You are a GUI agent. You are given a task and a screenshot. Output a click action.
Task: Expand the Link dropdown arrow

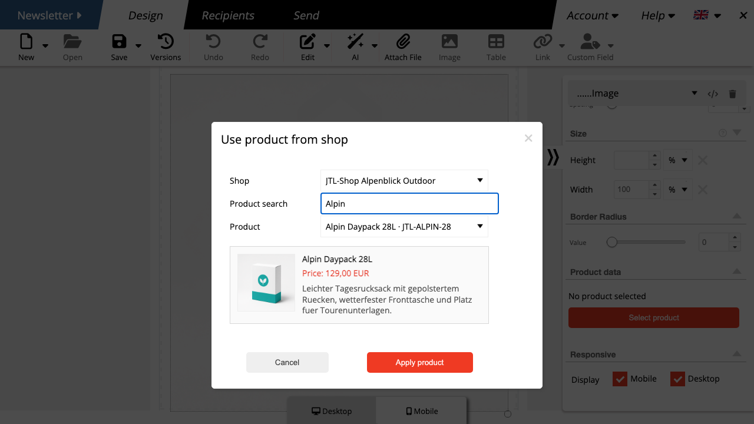[562, 46]
